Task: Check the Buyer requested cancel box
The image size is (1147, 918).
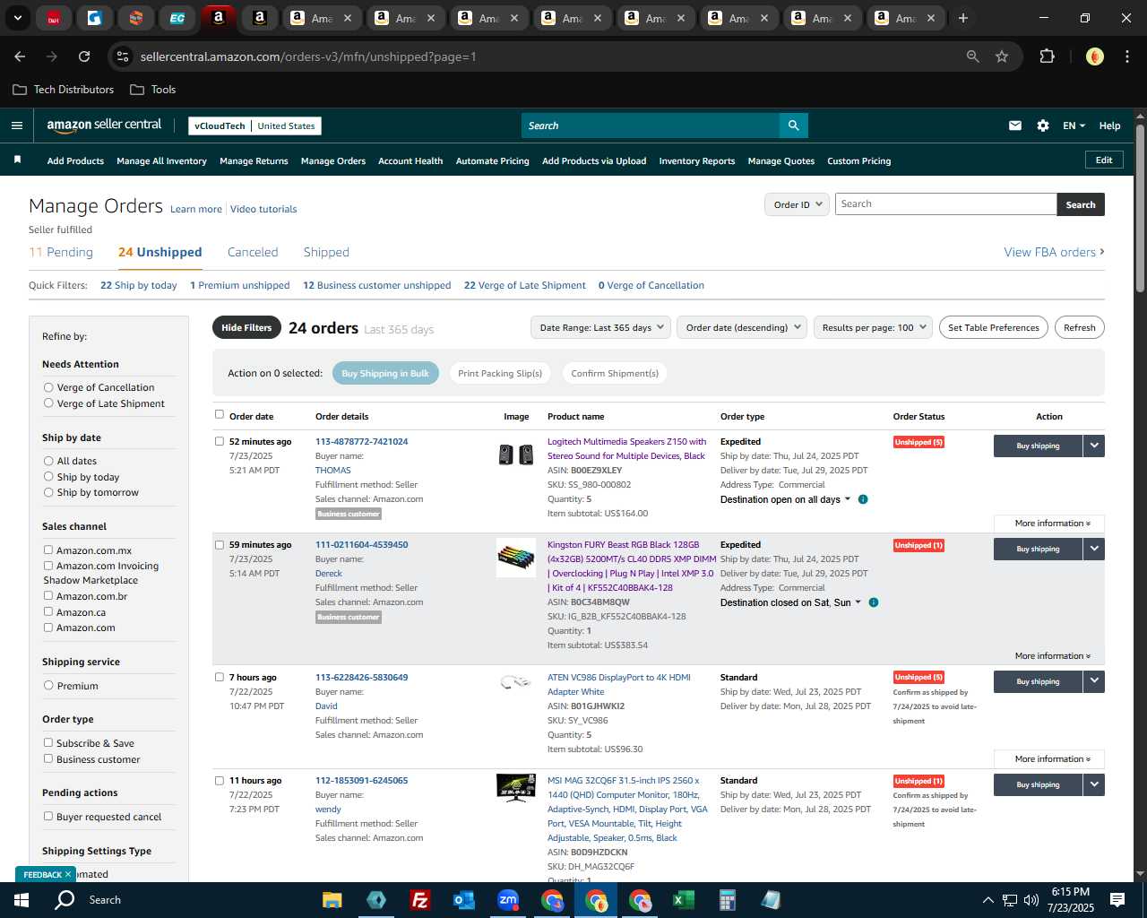Action: (x=48, y=817)
